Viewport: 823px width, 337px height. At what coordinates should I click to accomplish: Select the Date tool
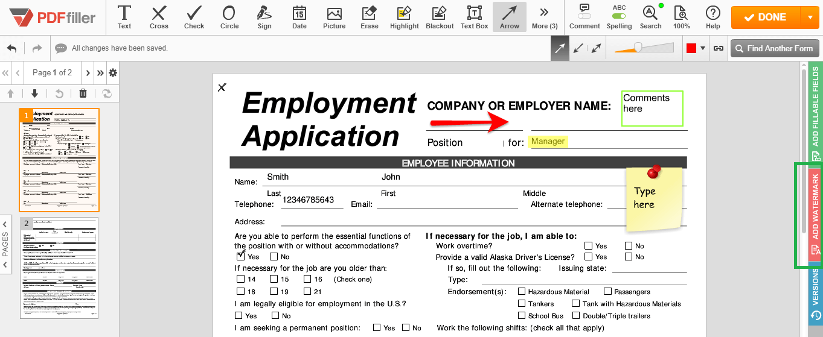tap(299, 17)
